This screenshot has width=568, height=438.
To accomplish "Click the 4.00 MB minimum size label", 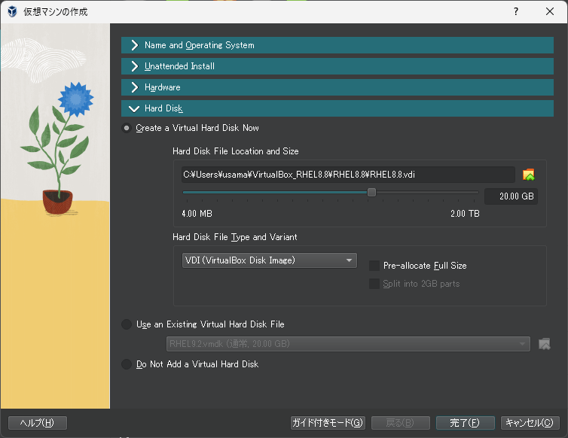I will [x=197, y=214].
